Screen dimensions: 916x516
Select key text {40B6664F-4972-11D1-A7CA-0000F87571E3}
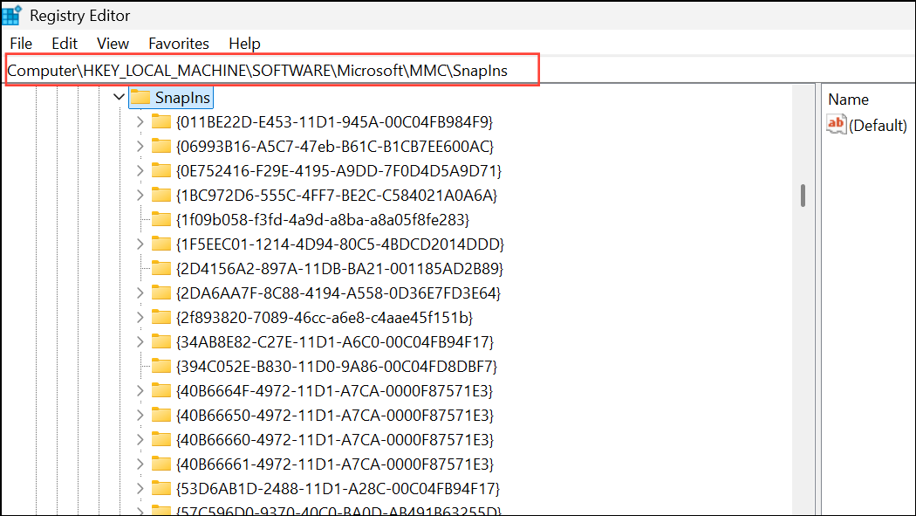pos(335,390)
